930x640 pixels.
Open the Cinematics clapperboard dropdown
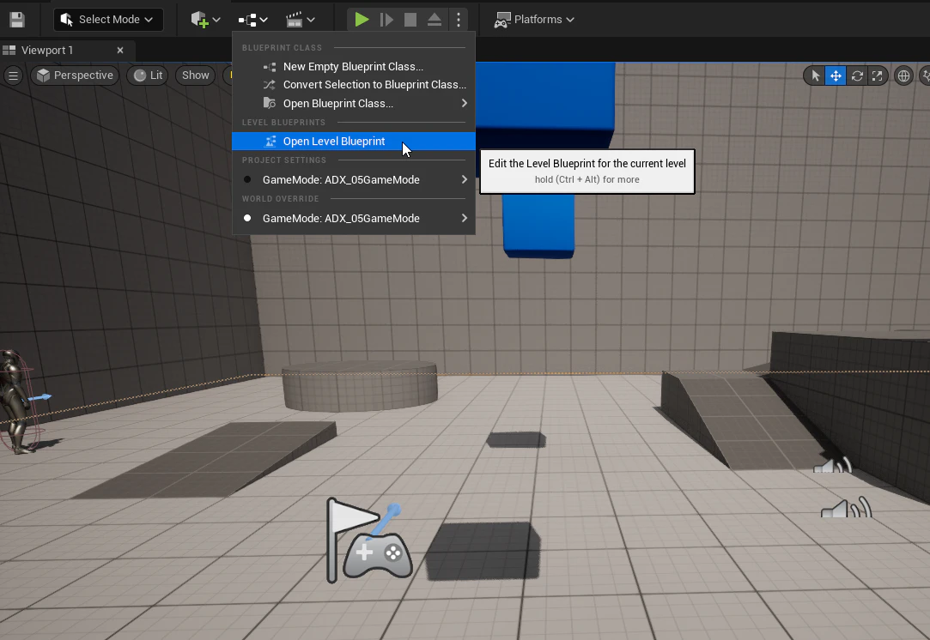point(300,20)
